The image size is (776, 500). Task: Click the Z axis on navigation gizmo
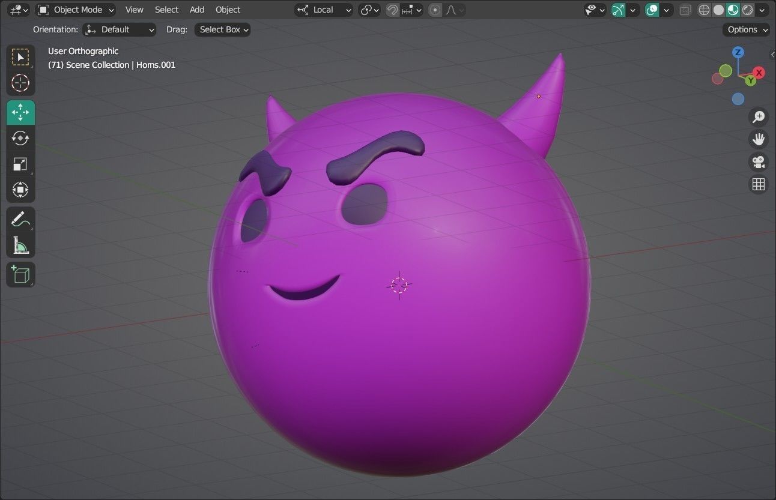tap(738, 52)
